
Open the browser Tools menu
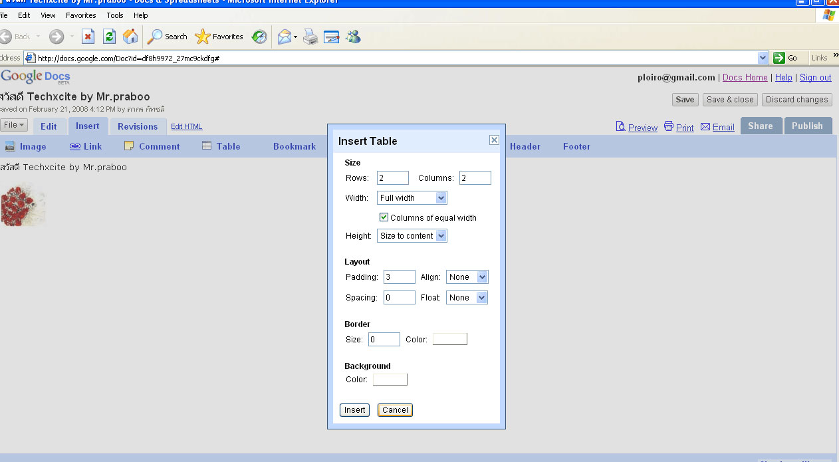coord(115,15)
